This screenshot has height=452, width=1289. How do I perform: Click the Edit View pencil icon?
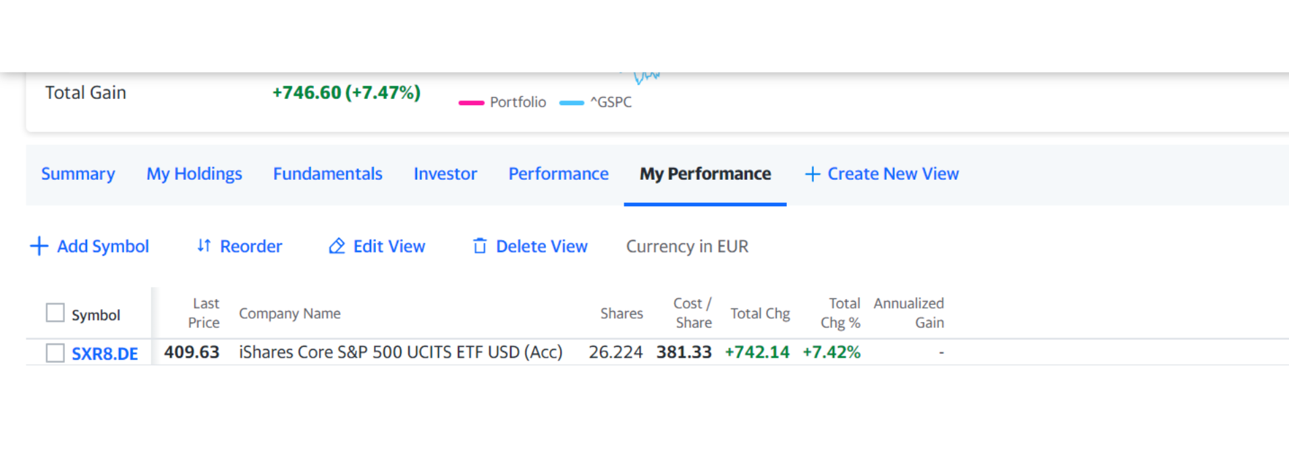coord(337,246)
